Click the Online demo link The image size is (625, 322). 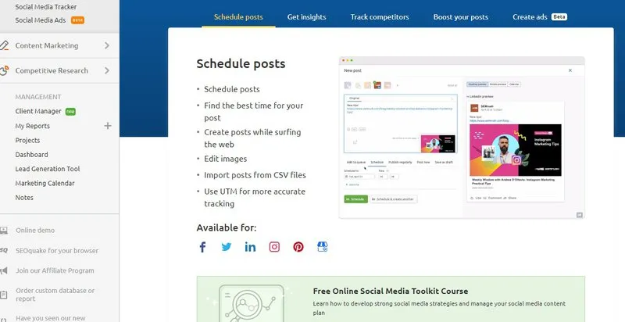click(x=35, y=231)
